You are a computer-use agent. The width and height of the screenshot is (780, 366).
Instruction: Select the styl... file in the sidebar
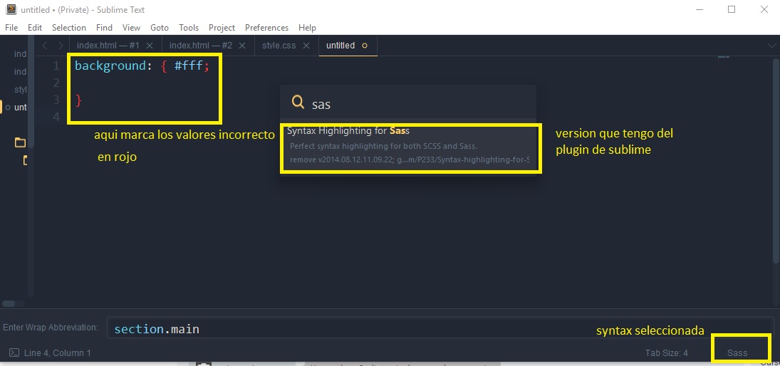pyautogui.click(x=20, y=90)
